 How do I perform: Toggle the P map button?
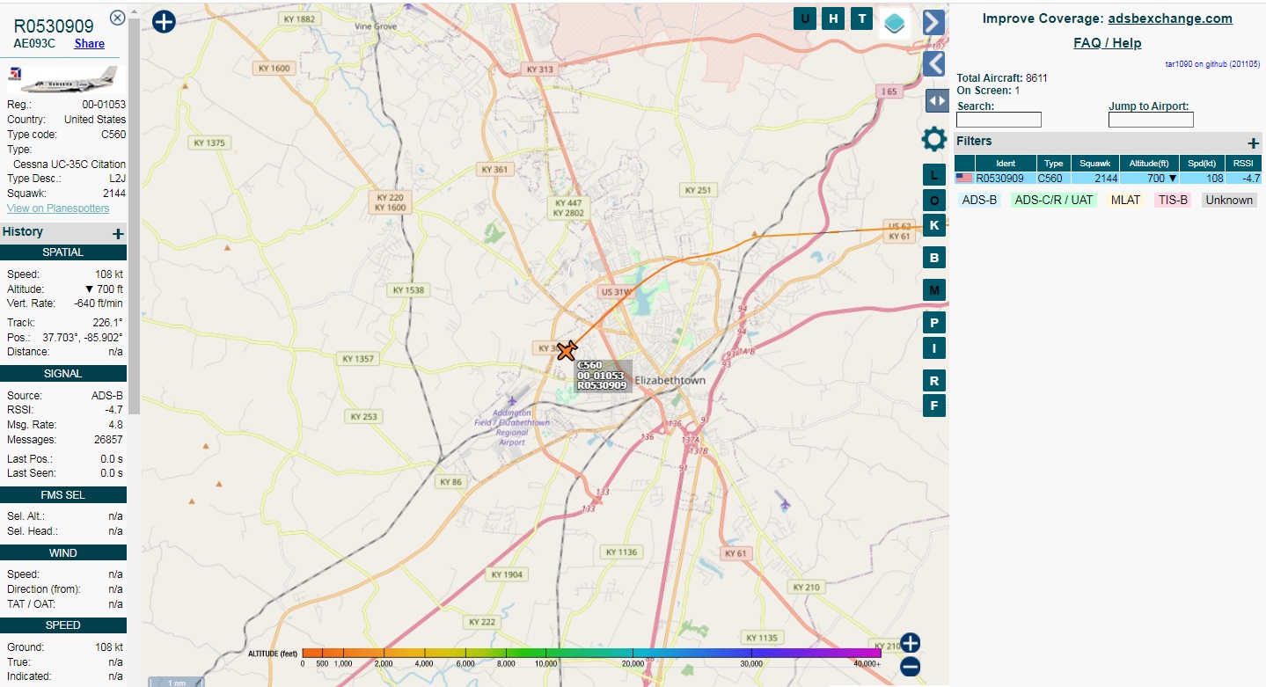point(934,322)
